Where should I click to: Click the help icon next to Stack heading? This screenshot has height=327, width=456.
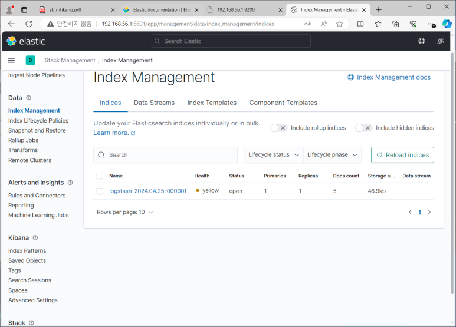[31, 323]
